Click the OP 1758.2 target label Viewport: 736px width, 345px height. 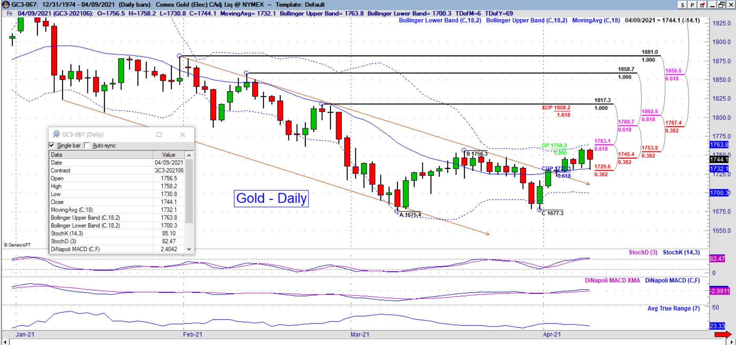[x=554, y=146]
